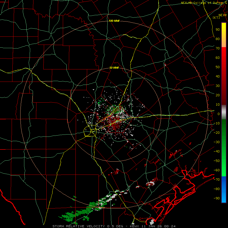Click the "70" velocity scale value
This screenshot has width=228, height=228.
[218, 48]
